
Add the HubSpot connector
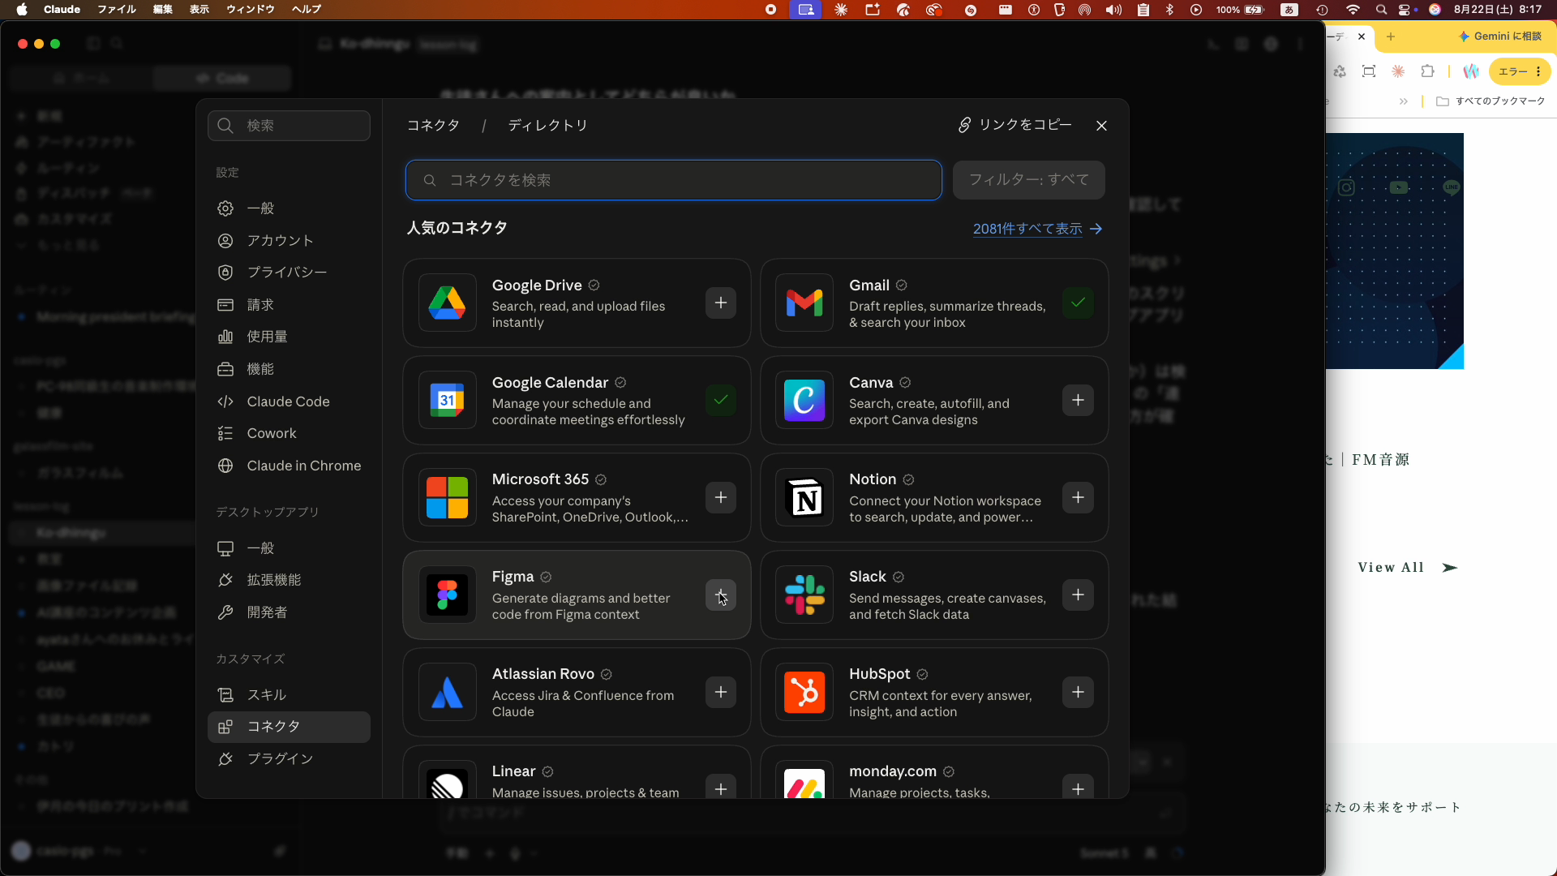1078,692
